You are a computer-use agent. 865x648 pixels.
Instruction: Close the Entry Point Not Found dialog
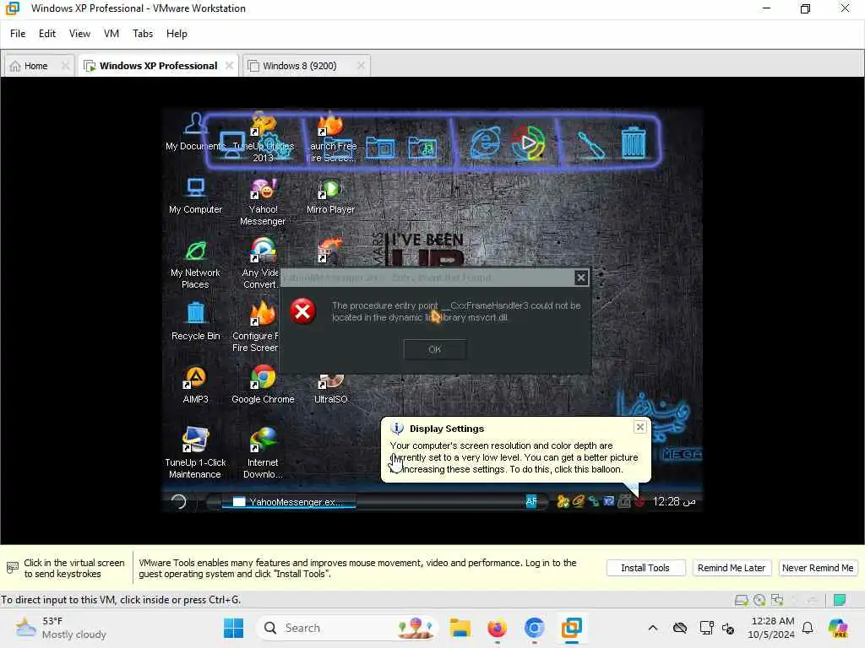pos(581,278)
